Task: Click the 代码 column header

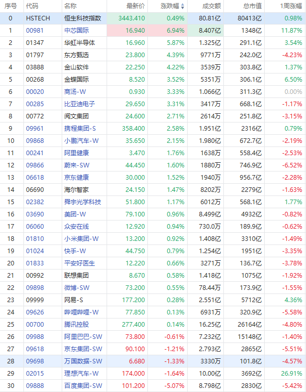Action: click(x=32, y=6)
